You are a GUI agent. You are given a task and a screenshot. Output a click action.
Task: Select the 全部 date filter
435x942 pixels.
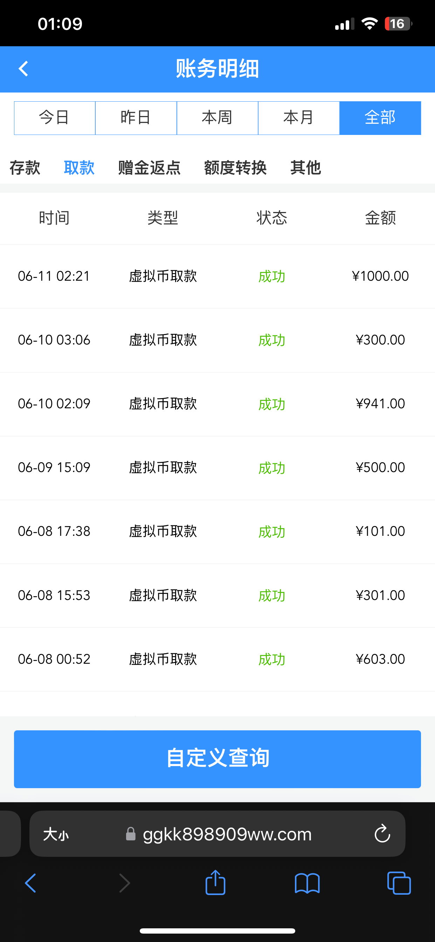click(380, 118)
